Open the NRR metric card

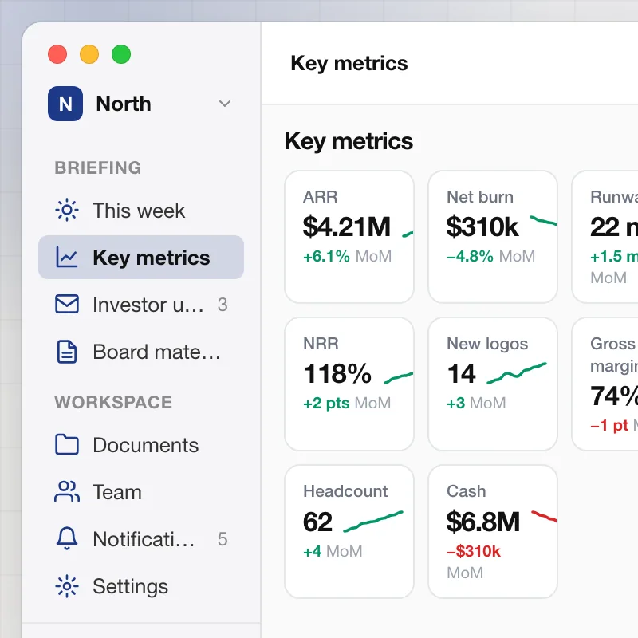pos(349,384)
